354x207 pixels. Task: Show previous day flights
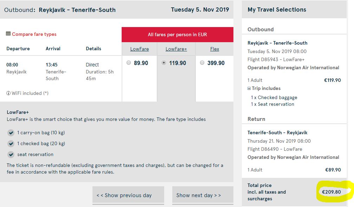pos(128,195)
